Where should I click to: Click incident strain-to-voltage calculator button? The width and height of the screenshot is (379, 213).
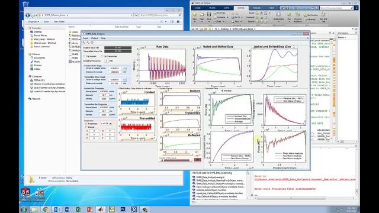pos(125,69)
